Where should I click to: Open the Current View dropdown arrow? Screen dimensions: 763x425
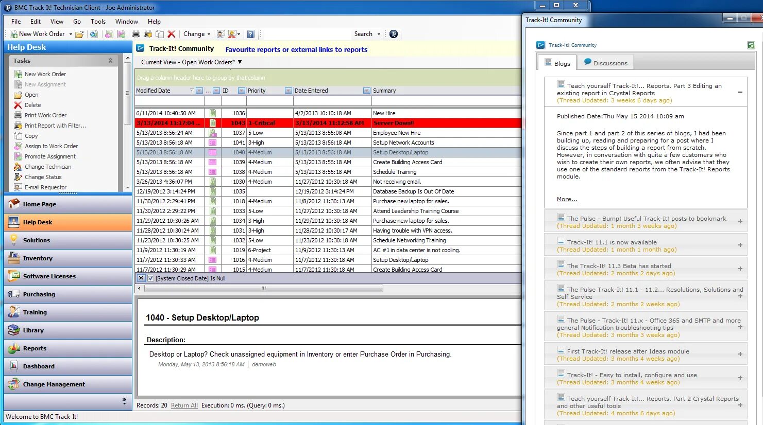240,62
